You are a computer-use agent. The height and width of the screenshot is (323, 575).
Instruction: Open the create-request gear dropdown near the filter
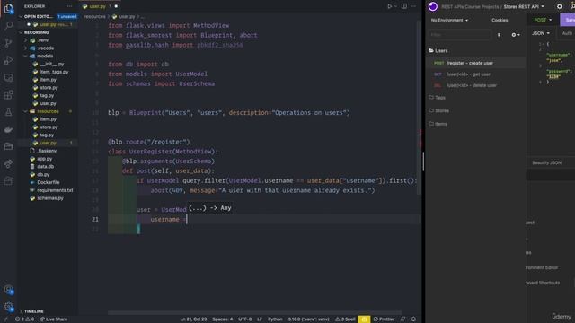click(515, 35)
